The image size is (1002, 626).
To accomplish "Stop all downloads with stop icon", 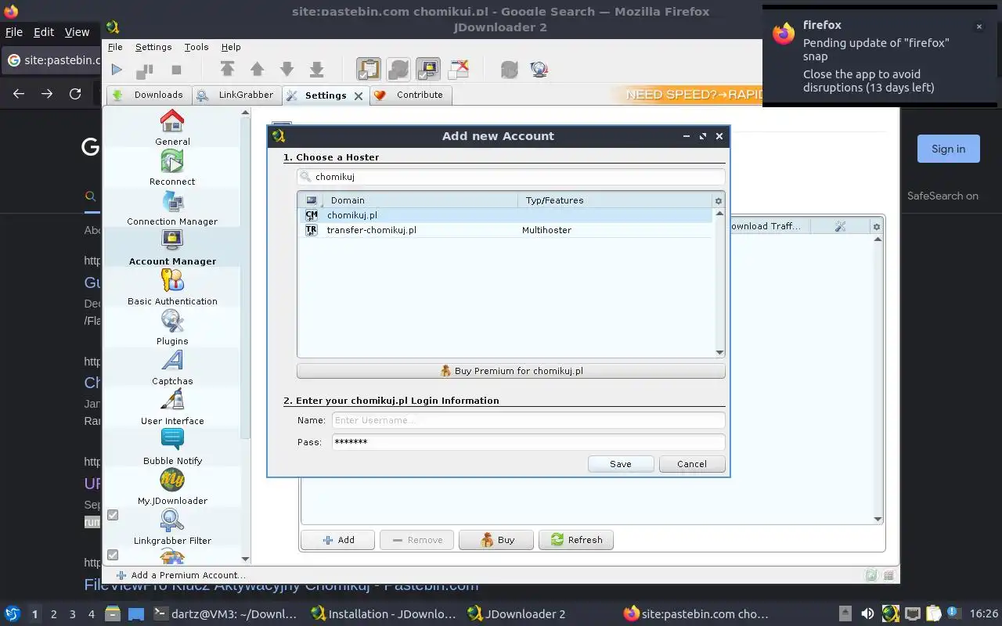I will [x=176, y=70].
